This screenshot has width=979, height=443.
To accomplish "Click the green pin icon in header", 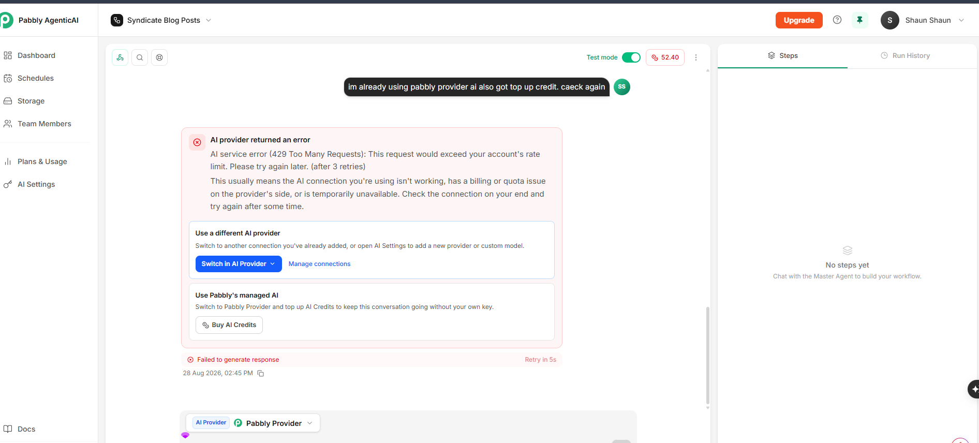I will click(x=860, y=20).
